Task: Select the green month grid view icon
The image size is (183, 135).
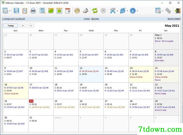Action: [51, 11]
